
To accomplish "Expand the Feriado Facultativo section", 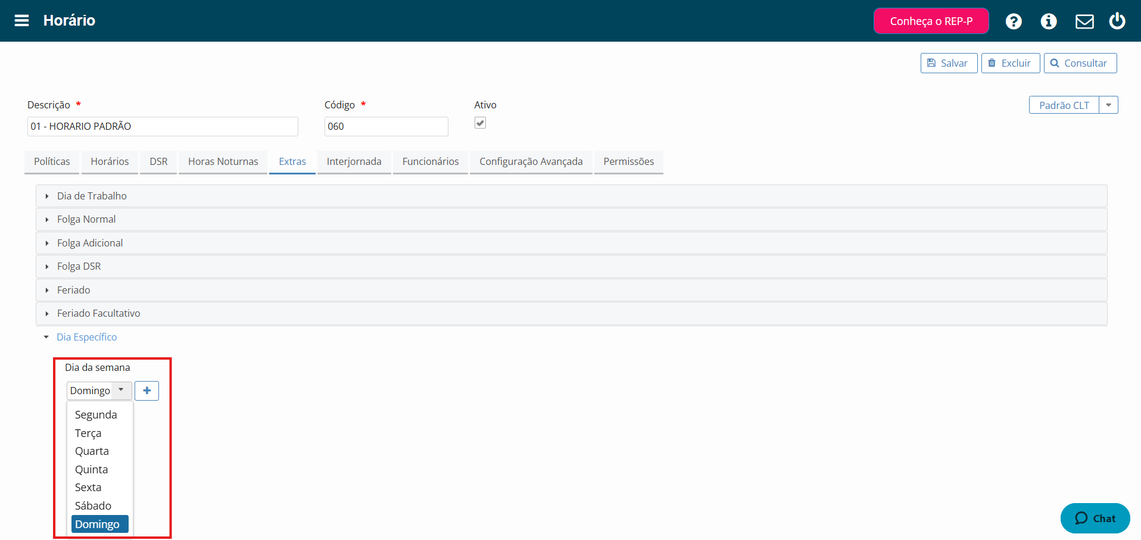I will click(x=572, y=313).
